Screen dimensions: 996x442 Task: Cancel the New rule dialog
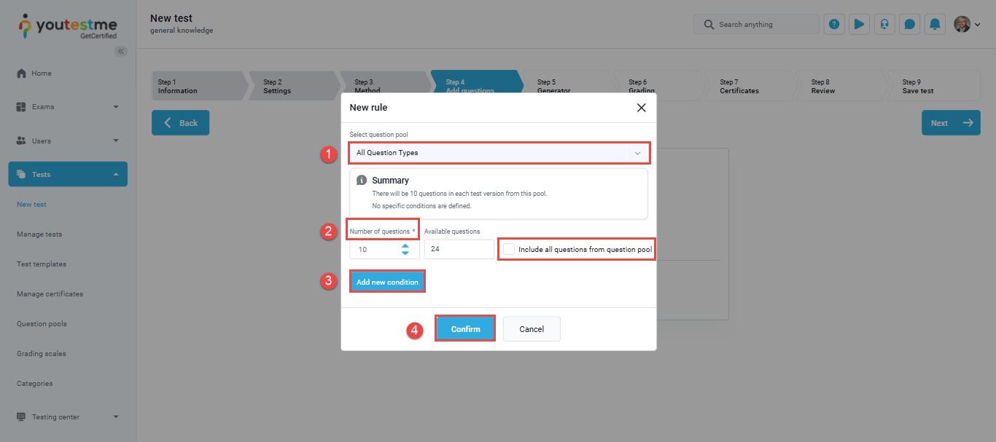(x=532, y=329)
